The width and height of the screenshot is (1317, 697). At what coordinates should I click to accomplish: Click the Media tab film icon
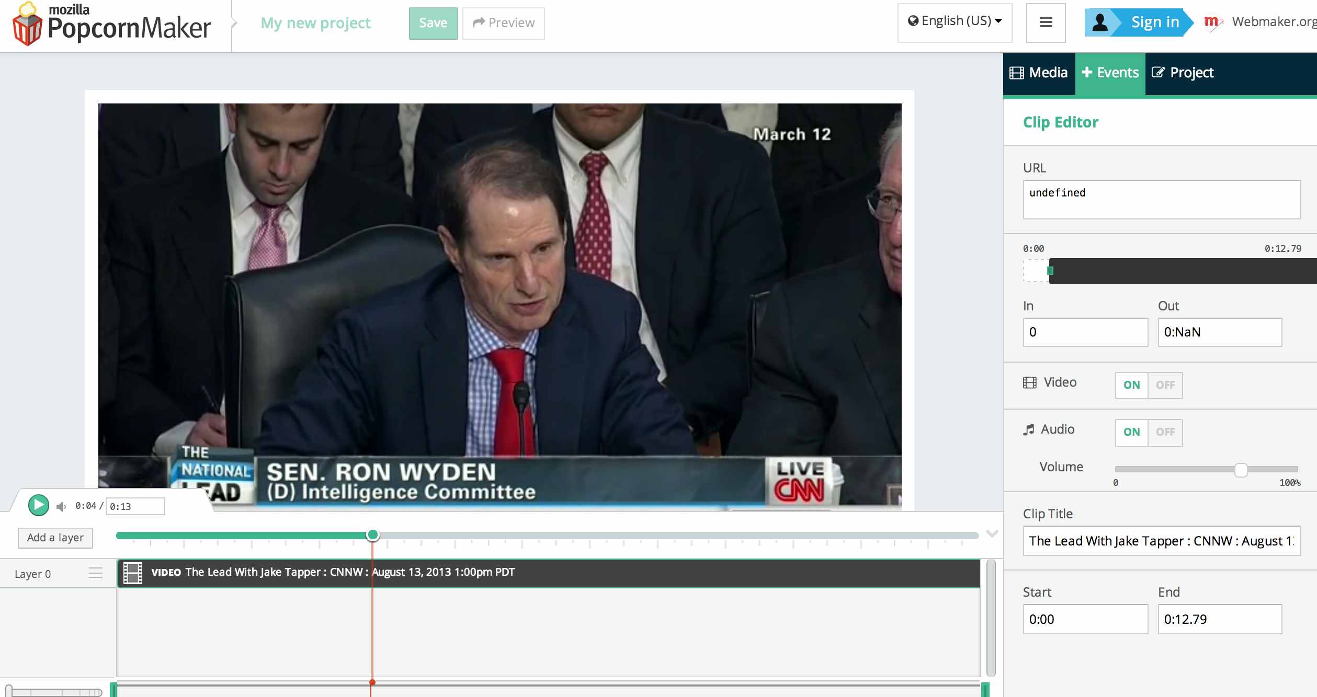(x=1016, y=73)
